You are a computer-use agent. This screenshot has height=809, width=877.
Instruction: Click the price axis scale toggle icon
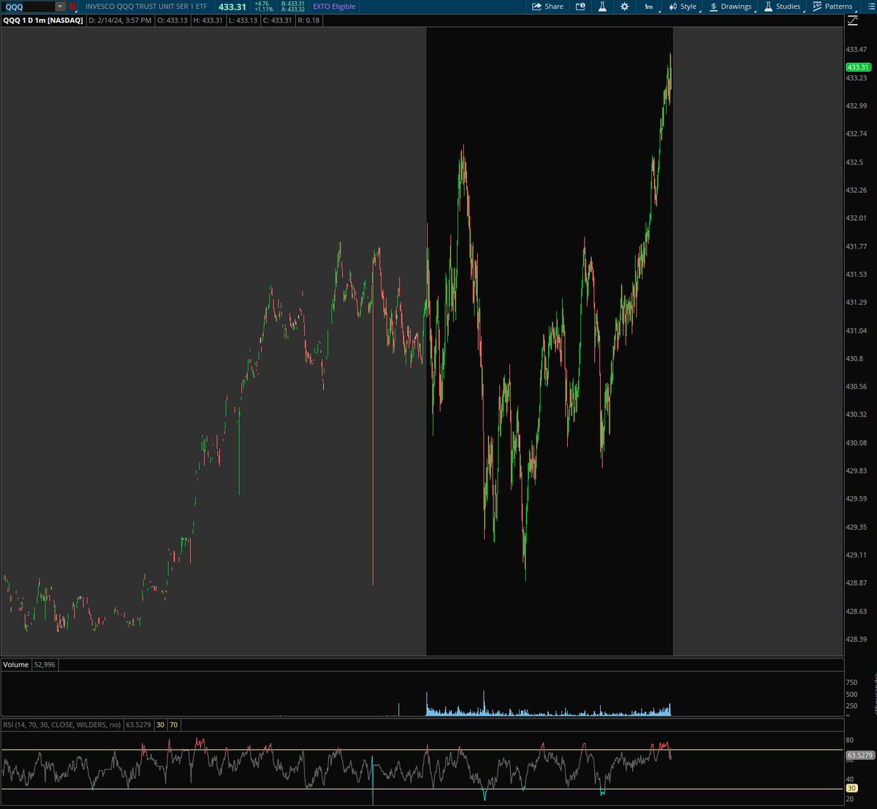pos(853,20)
